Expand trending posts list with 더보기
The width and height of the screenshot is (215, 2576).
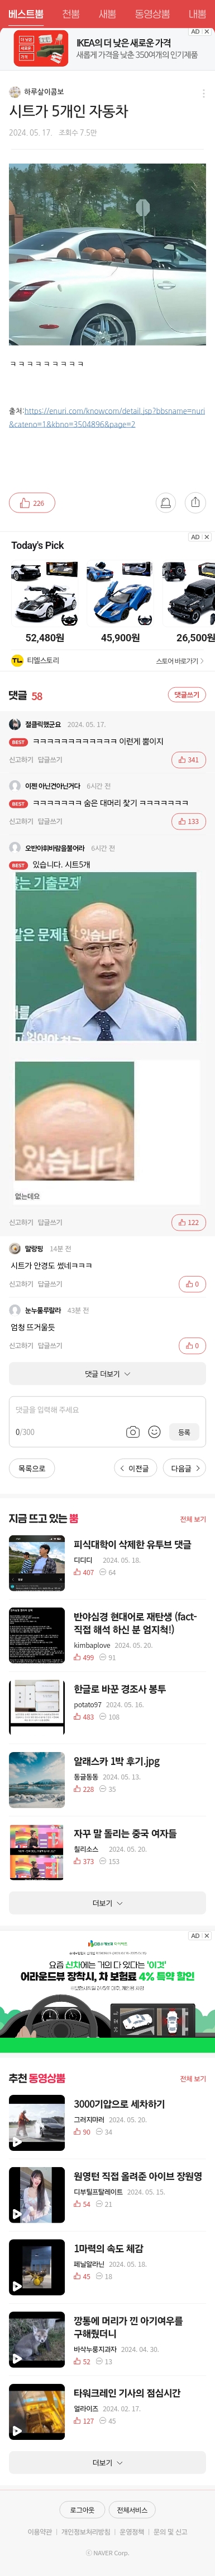click(107, 1903)
